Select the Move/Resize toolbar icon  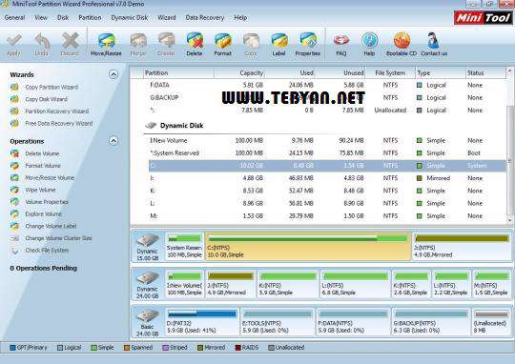click(106, 41)
